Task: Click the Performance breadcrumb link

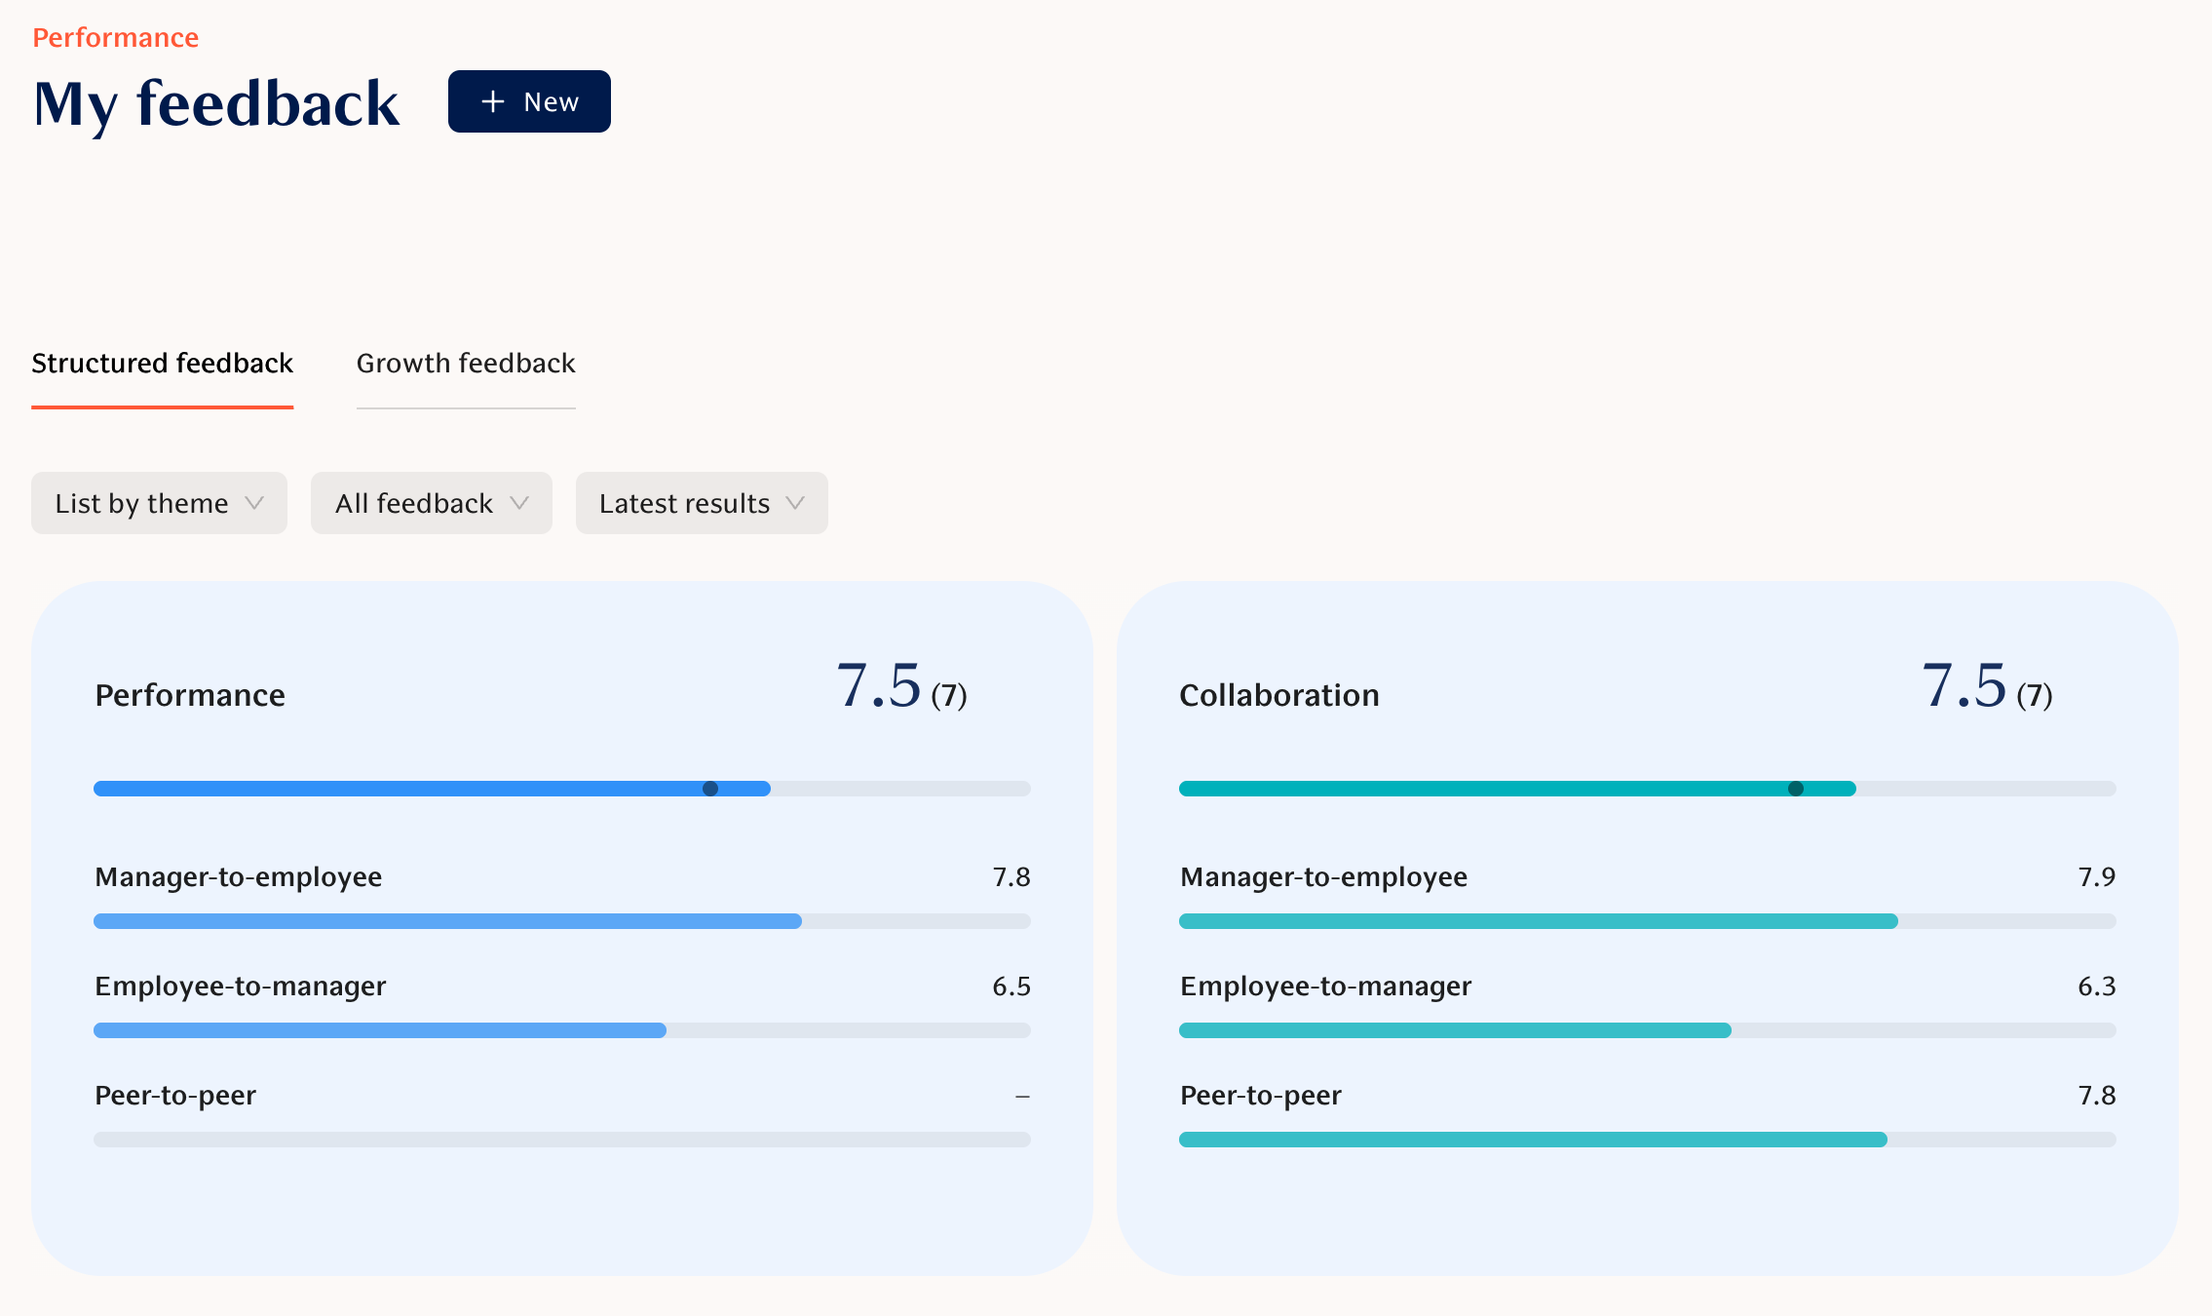Action: [115, 37]
